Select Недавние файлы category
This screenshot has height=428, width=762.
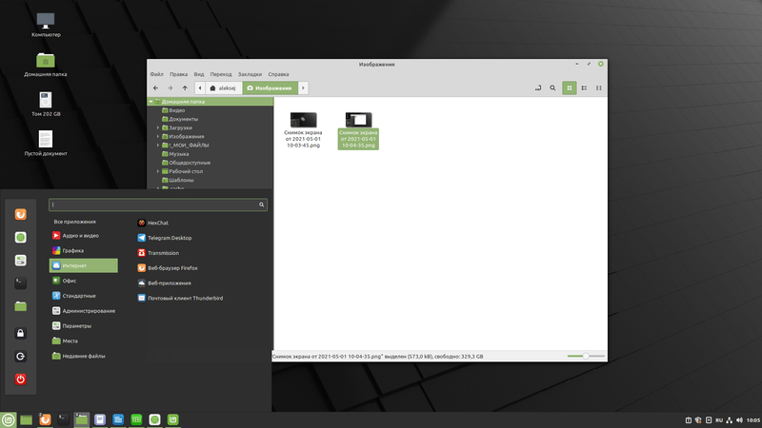coord(84,356)
